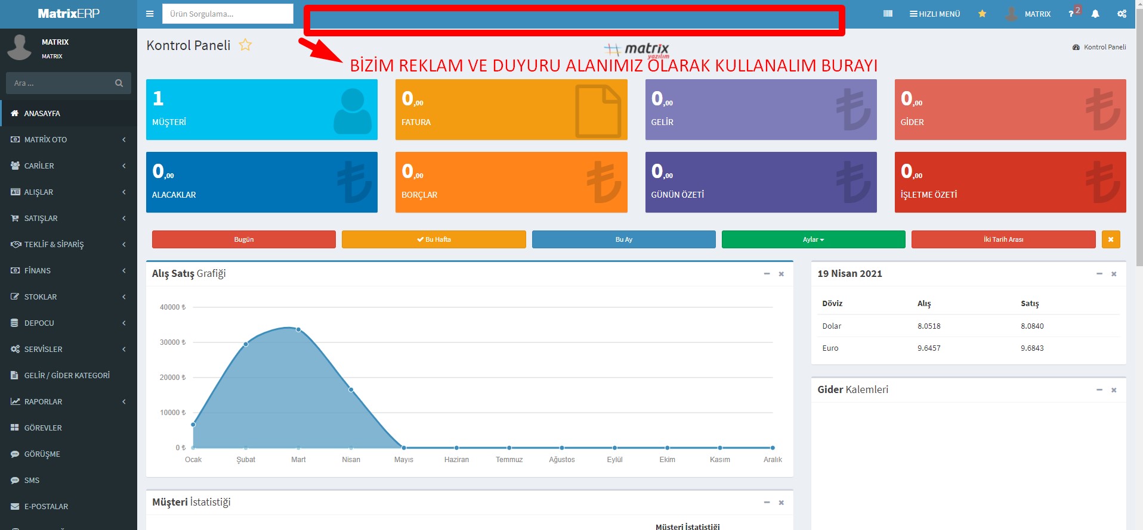Open the settings gears icon
1143x530 pixels.
click(1122, 14)
